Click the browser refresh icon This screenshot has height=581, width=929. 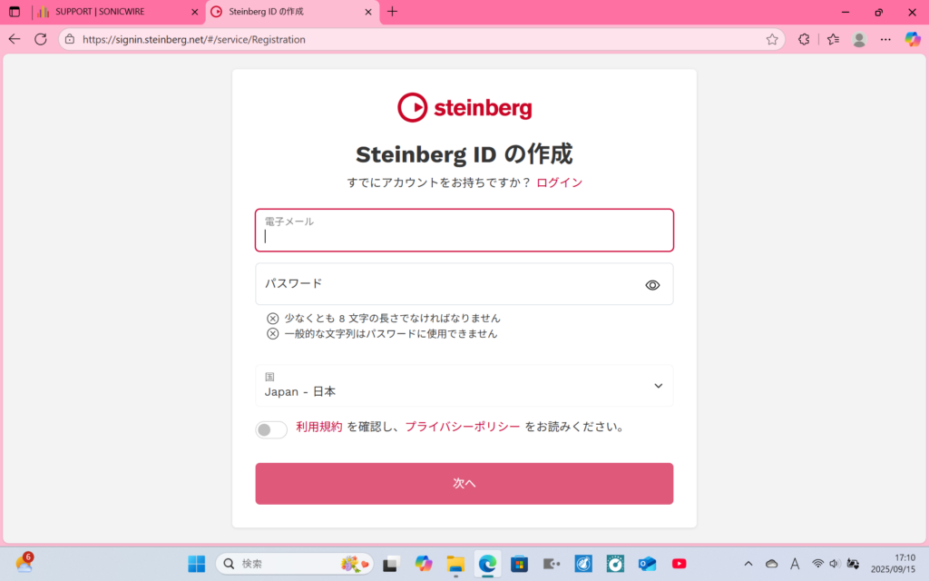(x=41, y=39)
